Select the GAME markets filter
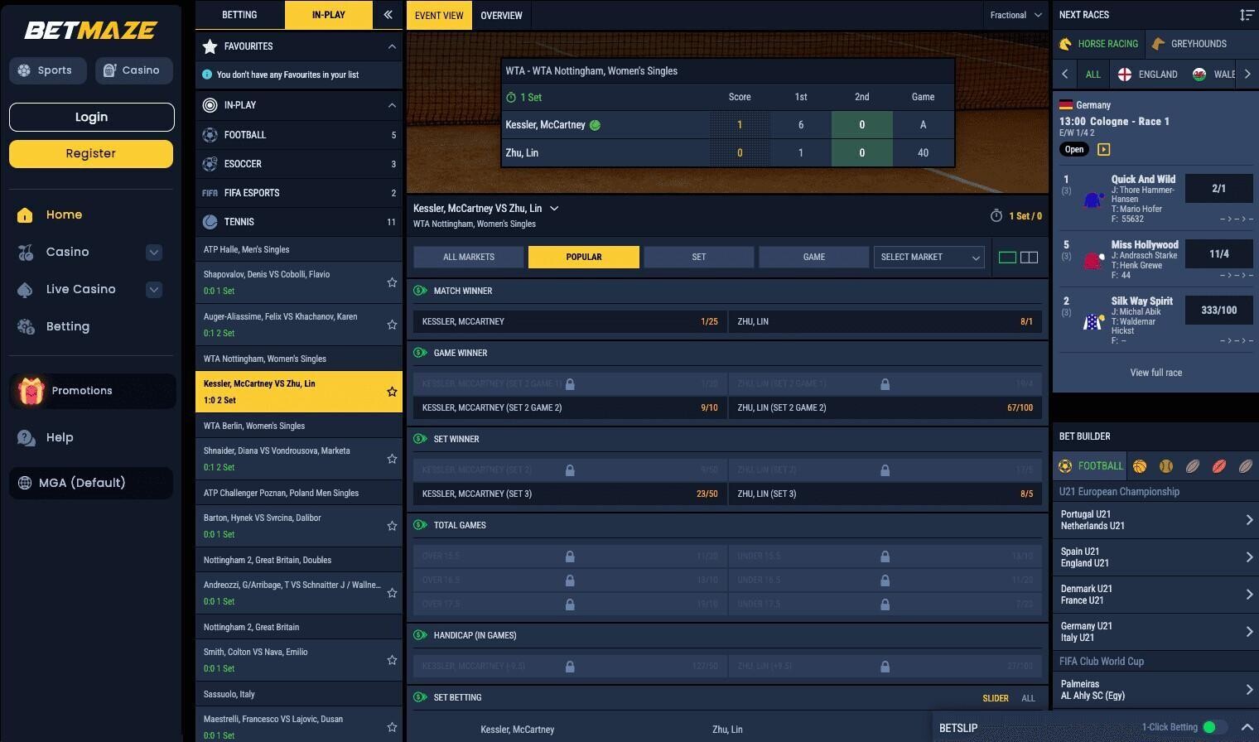This screenshot has height=742, width=1259. pyautogui.click(x=814, y=257)
